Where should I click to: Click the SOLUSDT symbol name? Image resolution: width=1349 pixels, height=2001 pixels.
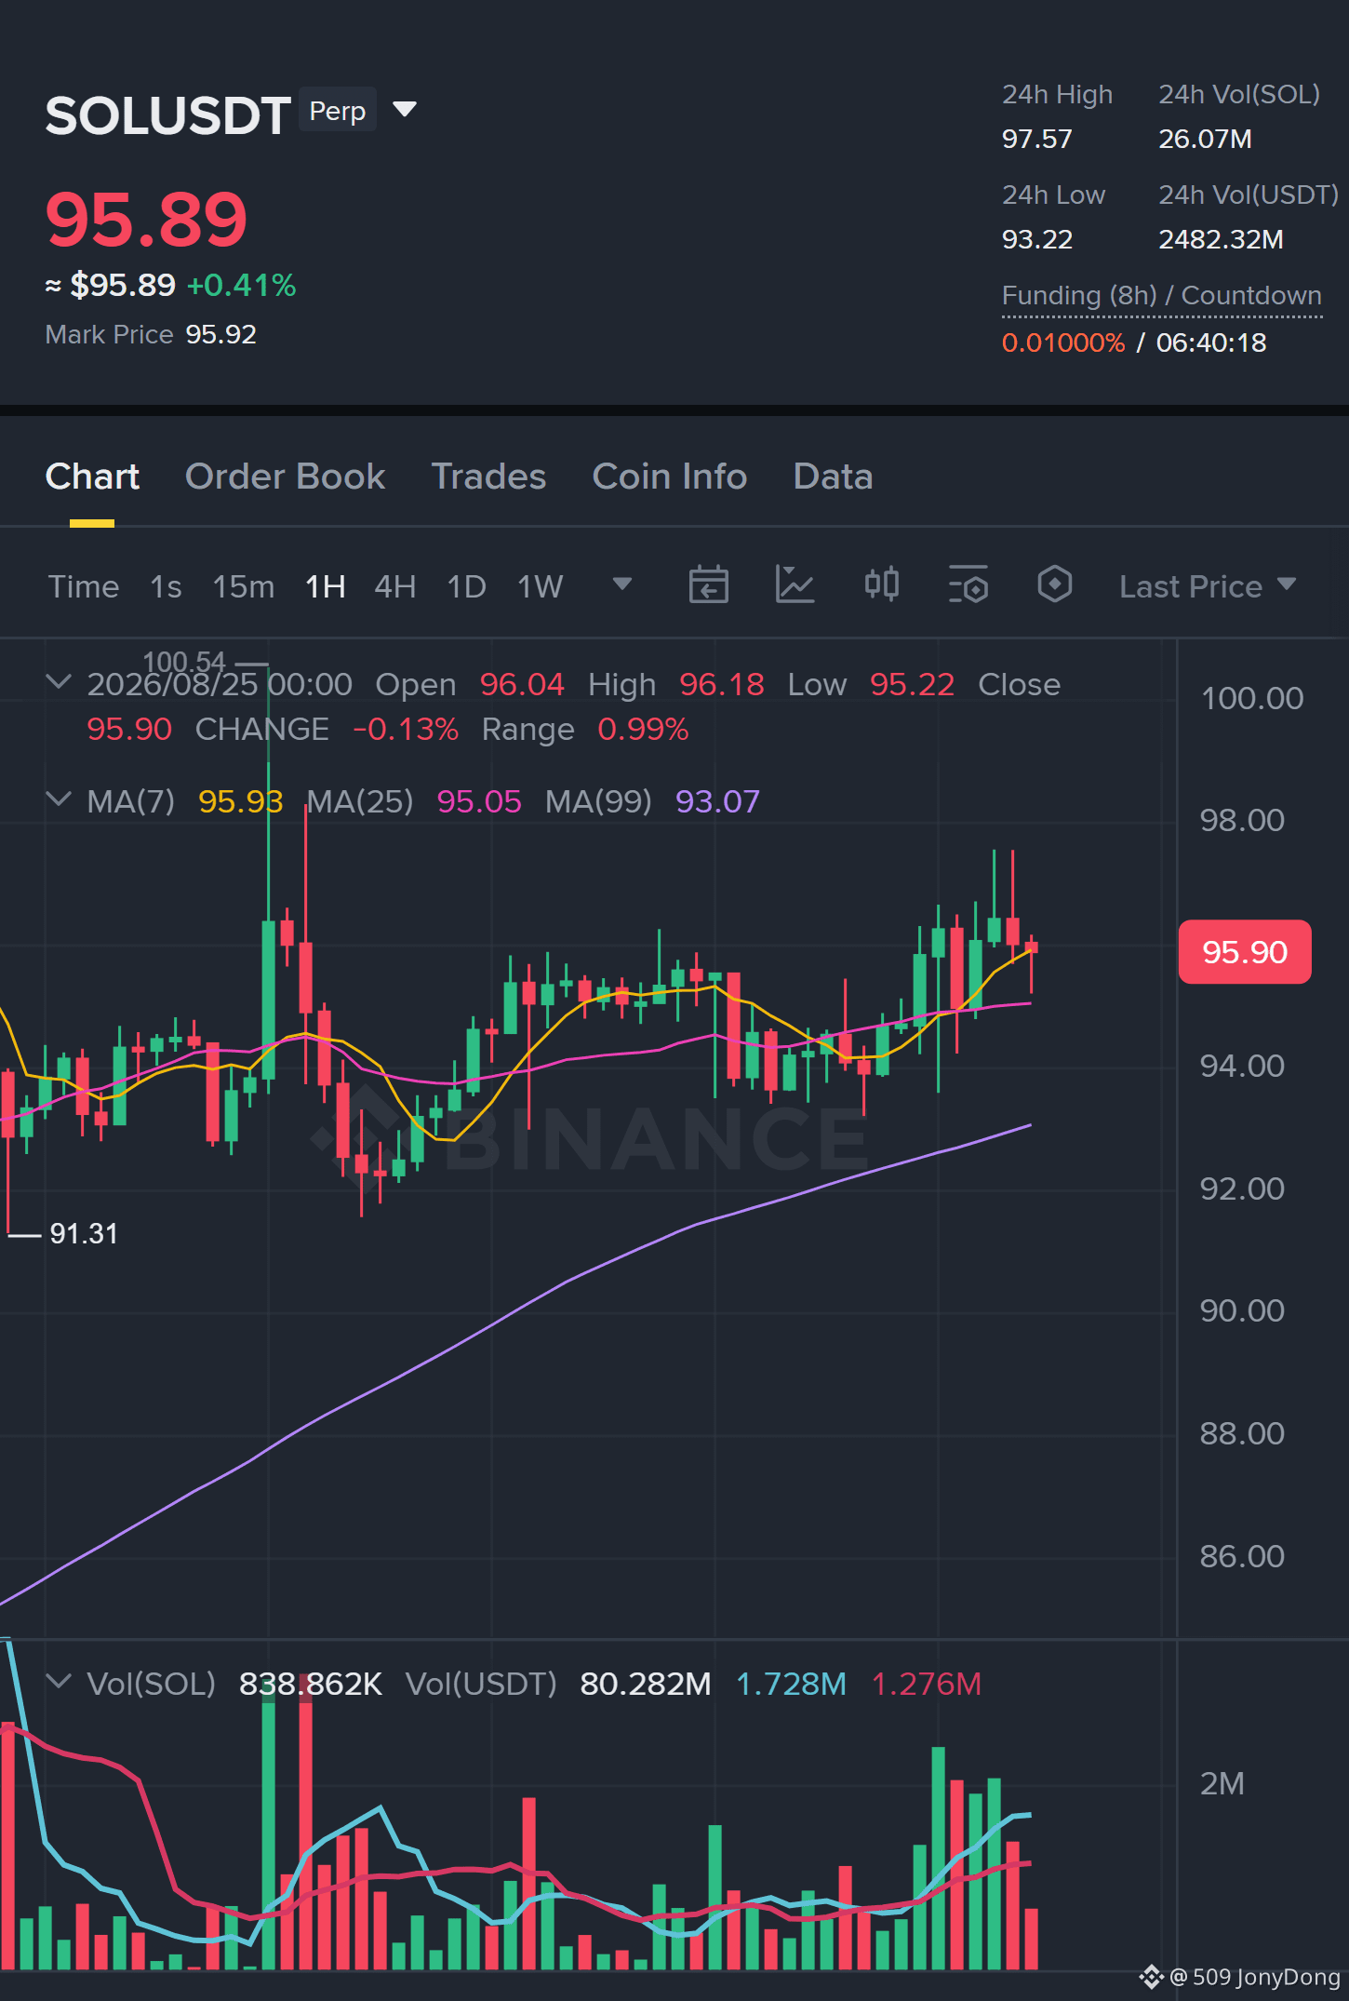tap(167, 115)
